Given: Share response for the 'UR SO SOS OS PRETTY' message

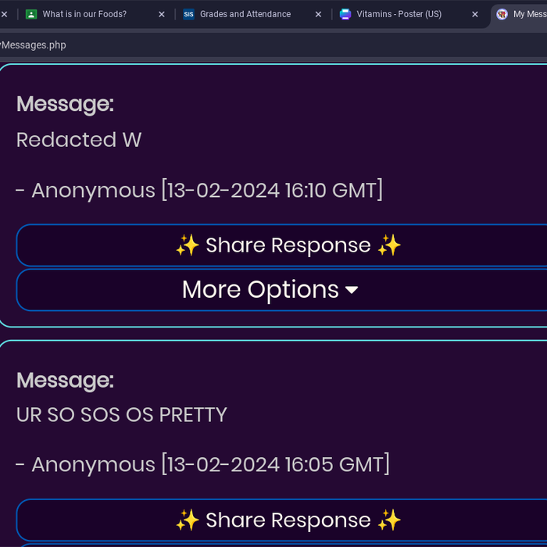Looking at the screenshot, I should (x=288, y=520).
